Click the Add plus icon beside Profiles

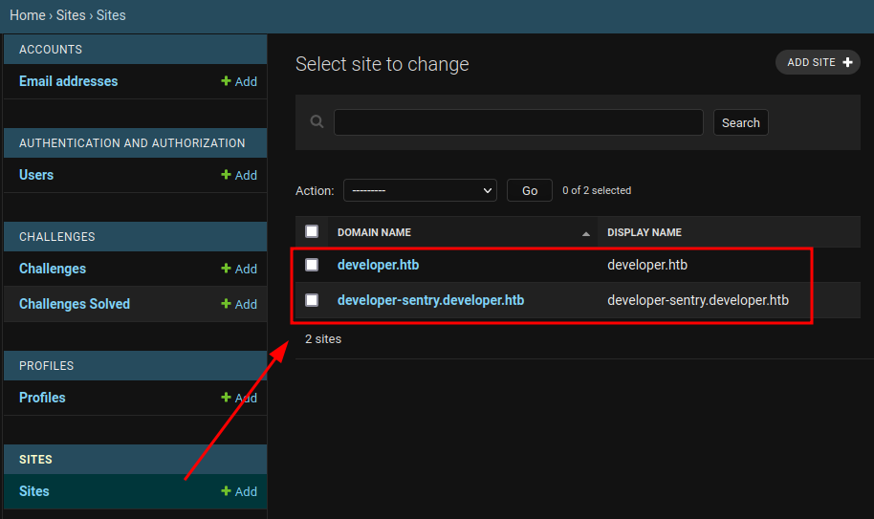[227, 398]
